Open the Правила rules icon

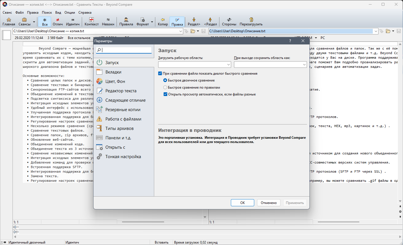click(126, 22)
